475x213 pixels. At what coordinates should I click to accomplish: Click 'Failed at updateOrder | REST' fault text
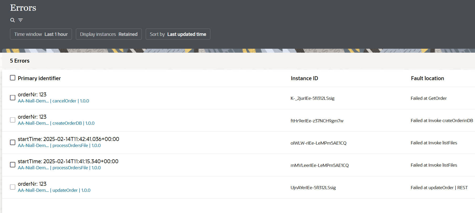(x=439, y=188)
